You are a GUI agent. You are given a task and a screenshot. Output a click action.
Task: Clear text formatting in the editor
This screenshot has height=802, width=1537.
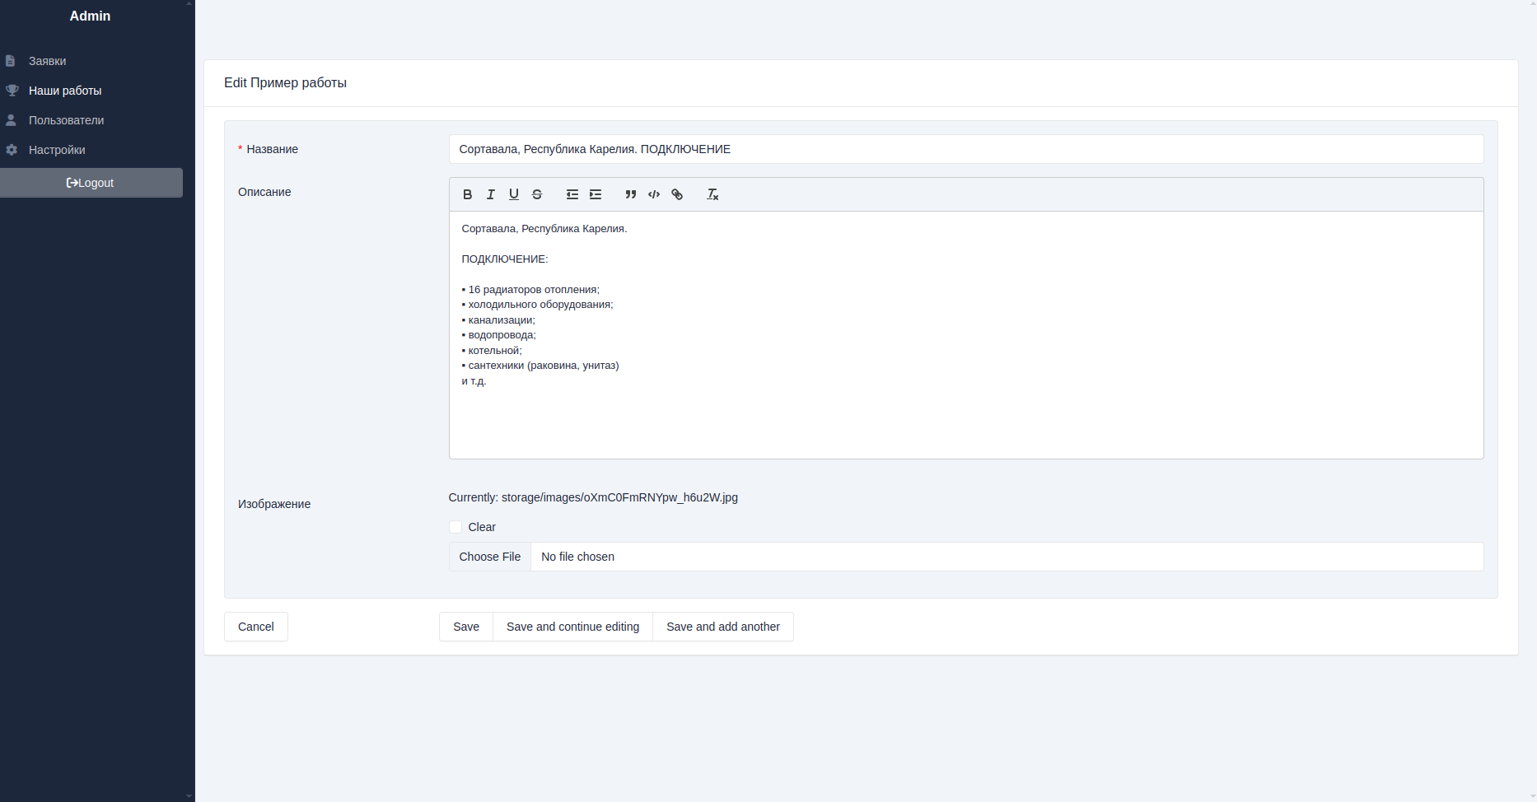pos(712,194)
